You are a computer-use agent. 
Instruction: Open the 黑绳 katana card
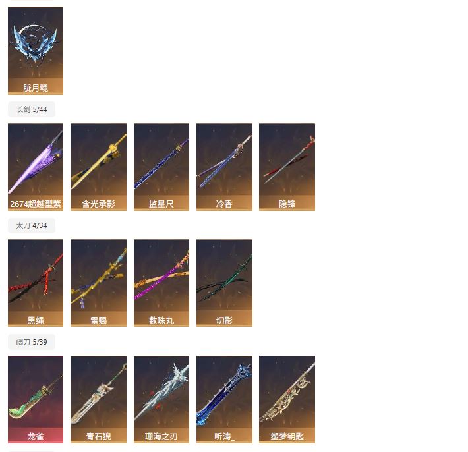[x=36, y=283]
